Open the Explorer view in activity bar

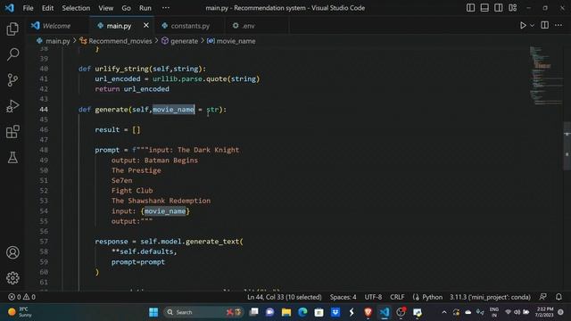point(12,29)
